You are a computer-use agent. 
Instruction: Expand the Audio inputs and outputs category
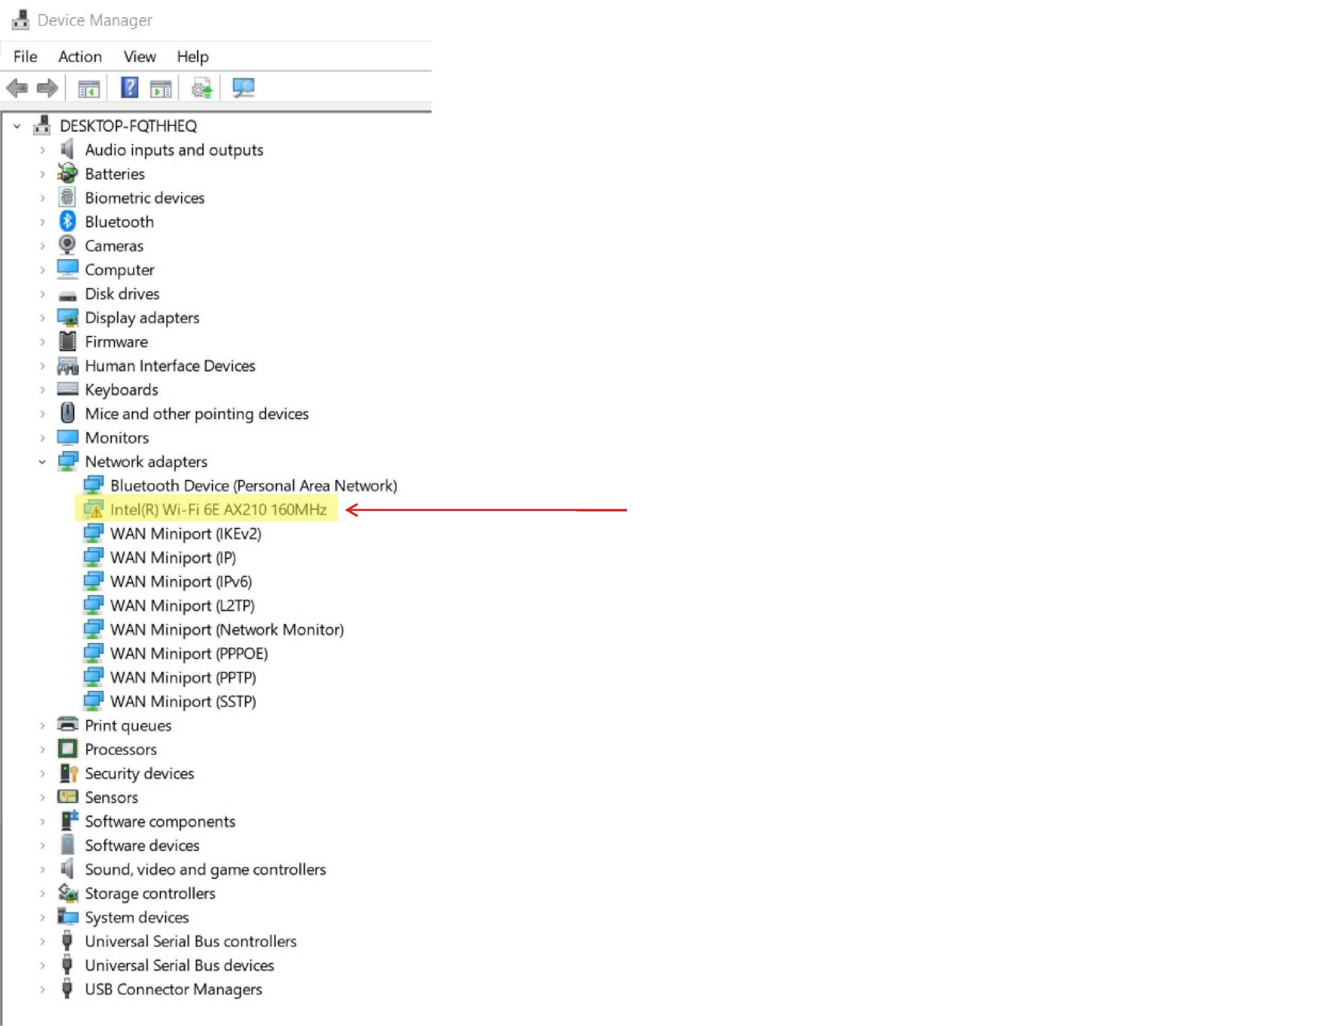pyautogui.click(x=42, y=150)
